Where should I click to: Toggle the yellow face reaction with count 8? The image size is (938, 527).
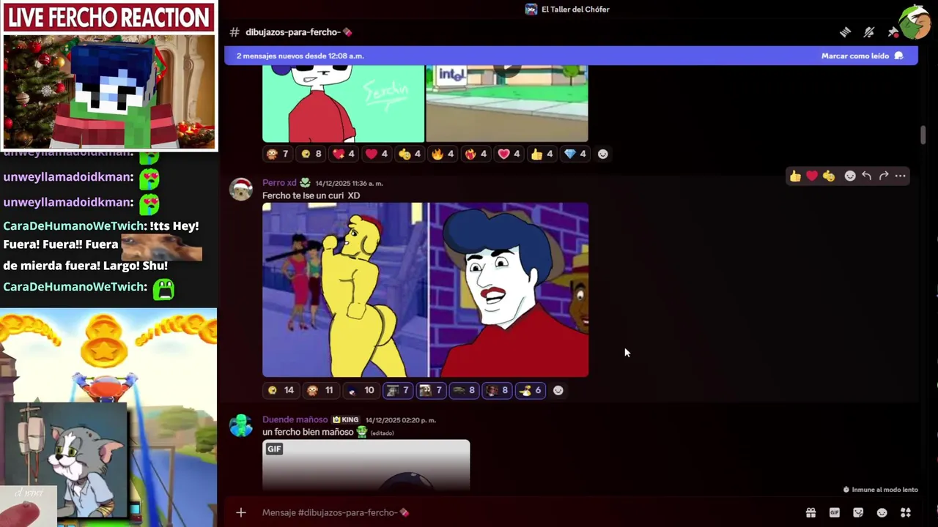(311, 154)
